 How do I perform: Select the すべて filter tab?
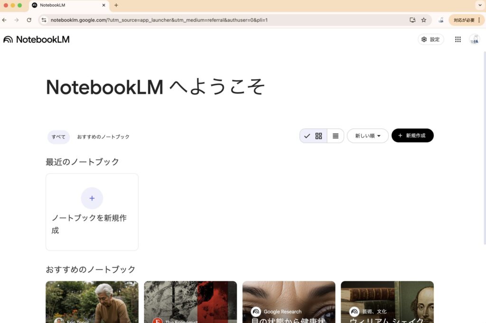coord(58,137)
